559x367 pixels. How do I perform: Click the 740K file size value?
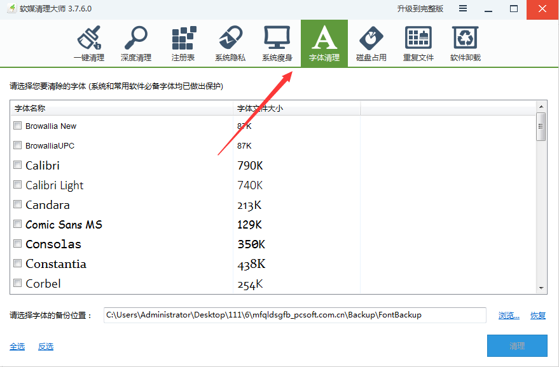[x=250, y=185]
